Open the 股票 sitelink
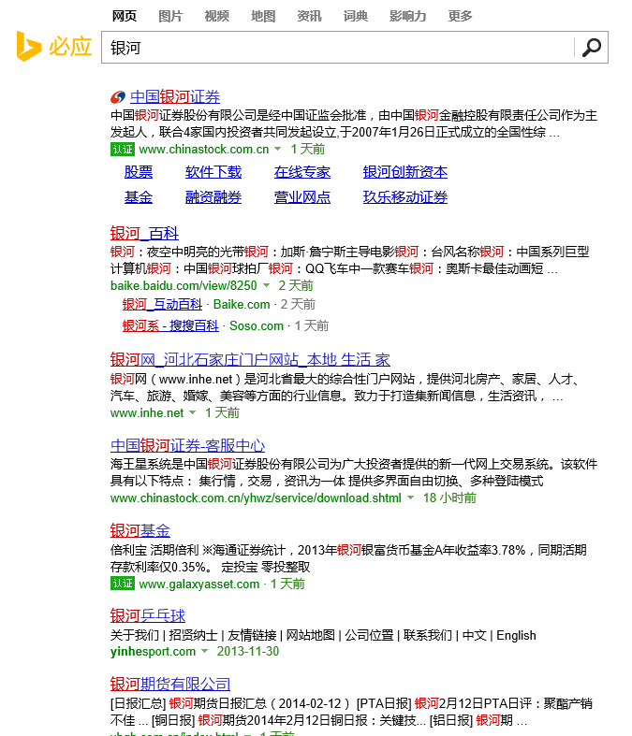 (139, 172)
